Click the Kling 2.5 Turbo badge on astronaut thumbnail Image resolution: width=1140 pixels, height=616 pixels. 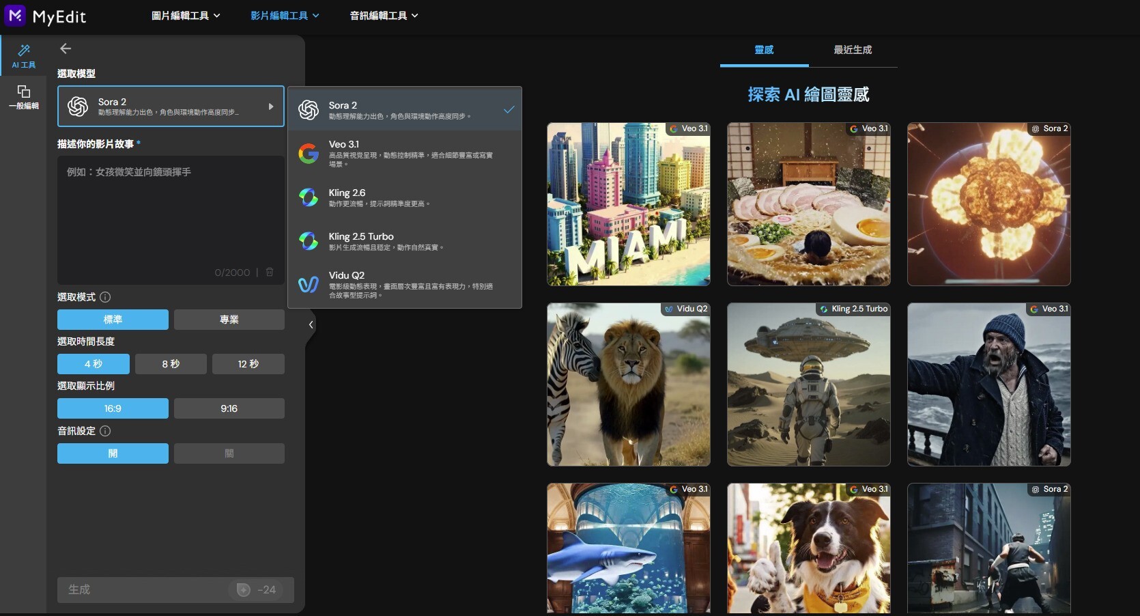click(x=853, y=309)
